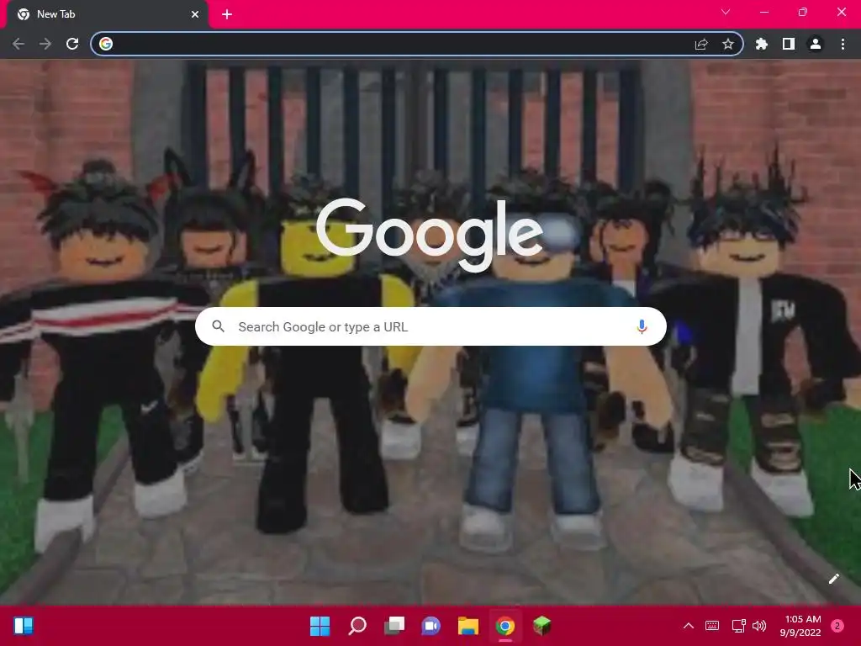Open the Chrome profile avatar menu
Screen dimensions: 861x646
click(816, 44)
